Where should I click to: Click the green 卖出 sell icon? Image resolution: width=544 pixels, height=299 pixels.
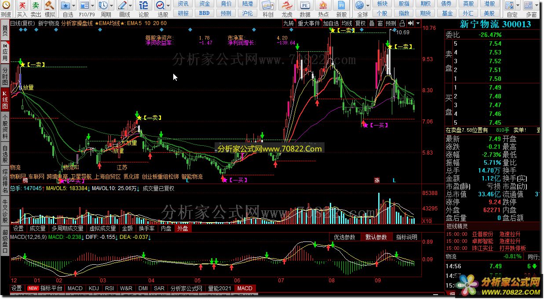tap(36, 6)
